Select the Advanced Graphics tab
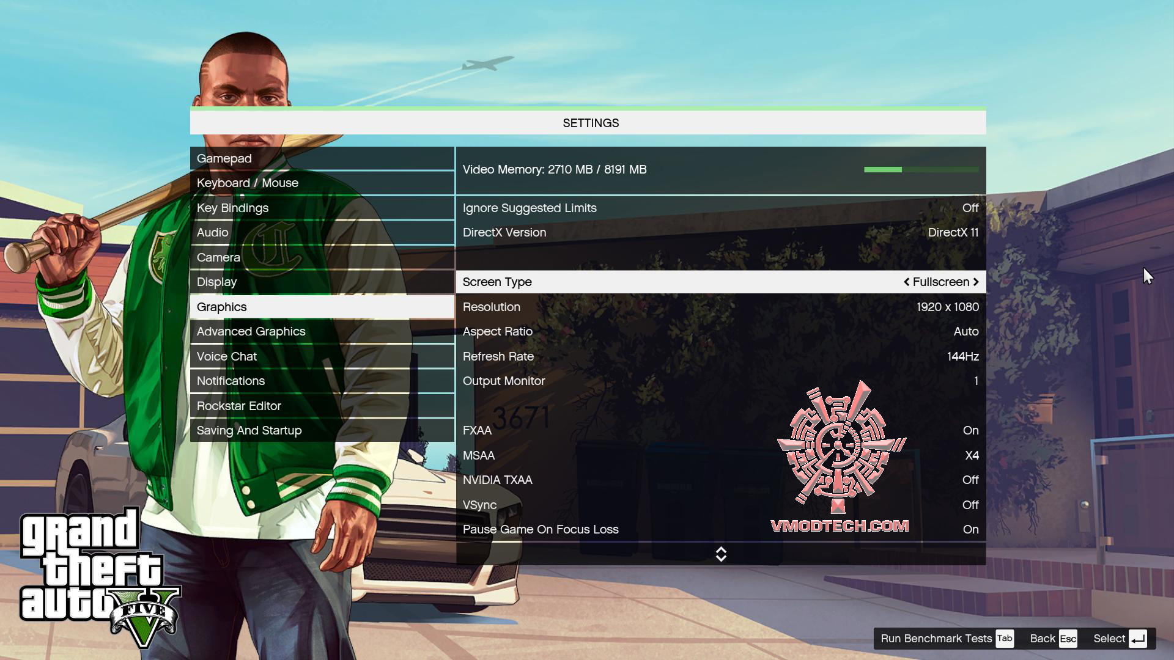This screenshot has width=1174, height=660. (x=251, y=331)
